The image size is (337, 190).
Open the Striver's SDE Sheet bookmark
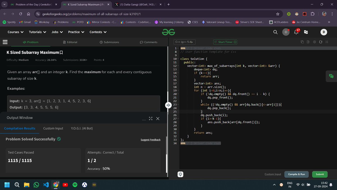coord(250,22)
